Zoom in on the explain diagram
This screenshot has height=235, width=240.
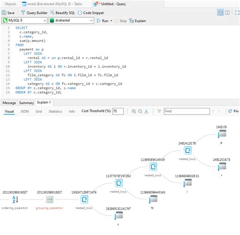[134, 111]
